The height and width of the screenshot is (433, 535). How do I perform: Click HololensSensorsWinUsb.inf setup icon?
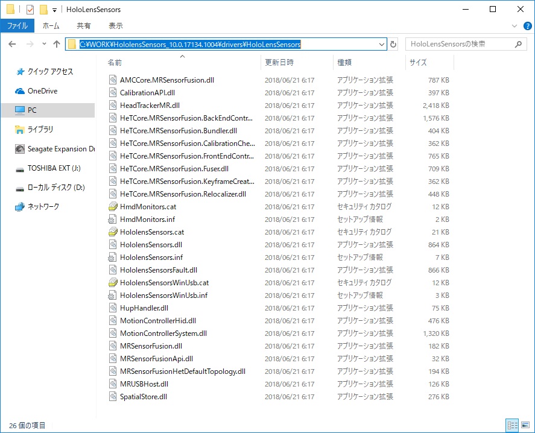(113, 296)
